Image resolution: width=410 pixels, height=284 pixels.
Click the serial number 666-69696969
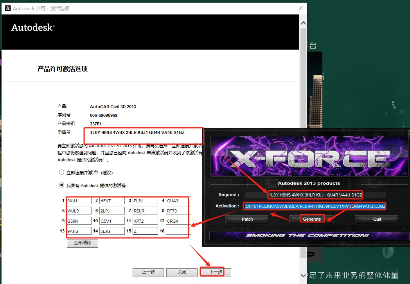(104, 115)
